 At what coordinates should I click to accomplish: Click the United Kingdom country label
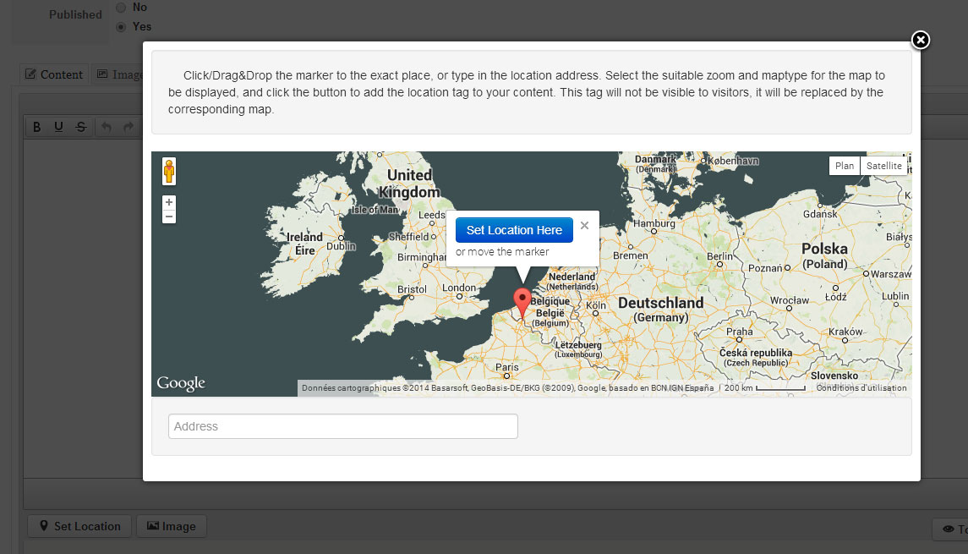(409, 184)
